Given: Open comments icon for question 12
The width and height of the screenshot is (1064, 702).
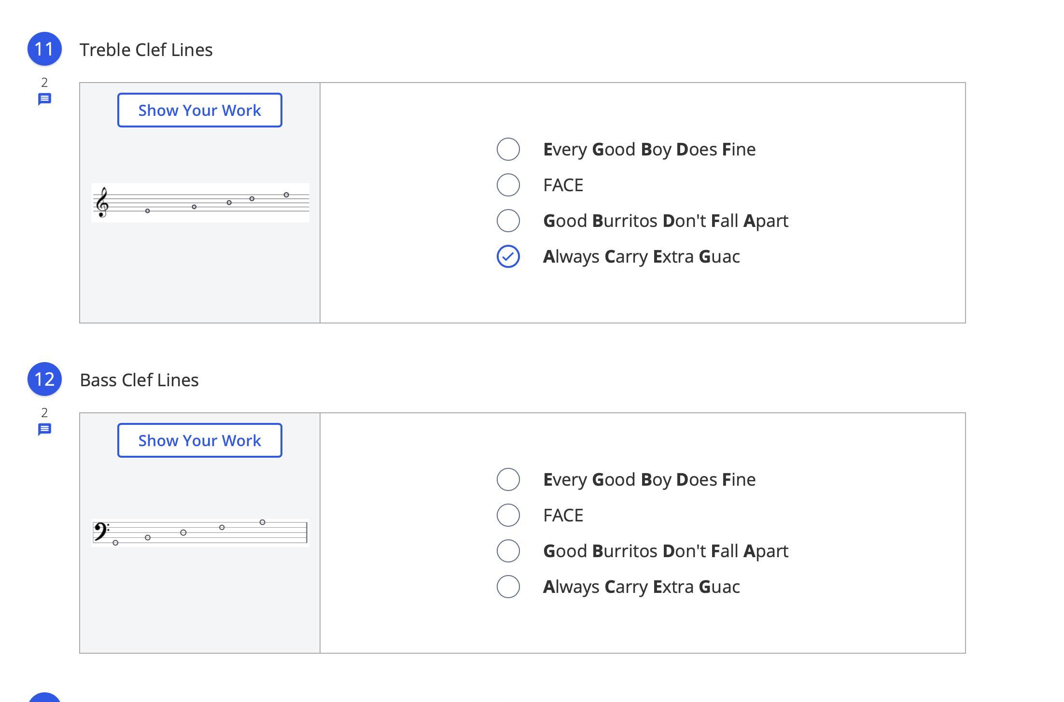Looking at the screenshot, I should pyautogui.click(x=44, y=430).
